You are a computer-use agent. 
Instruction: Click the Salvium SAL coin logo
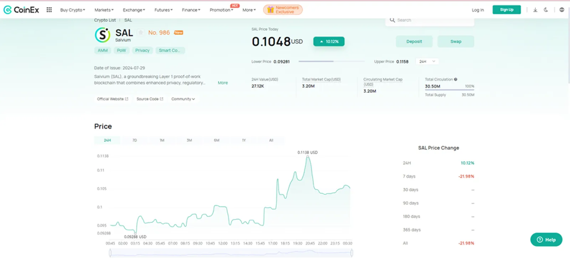pyautogui.click(x=103, y=35)
